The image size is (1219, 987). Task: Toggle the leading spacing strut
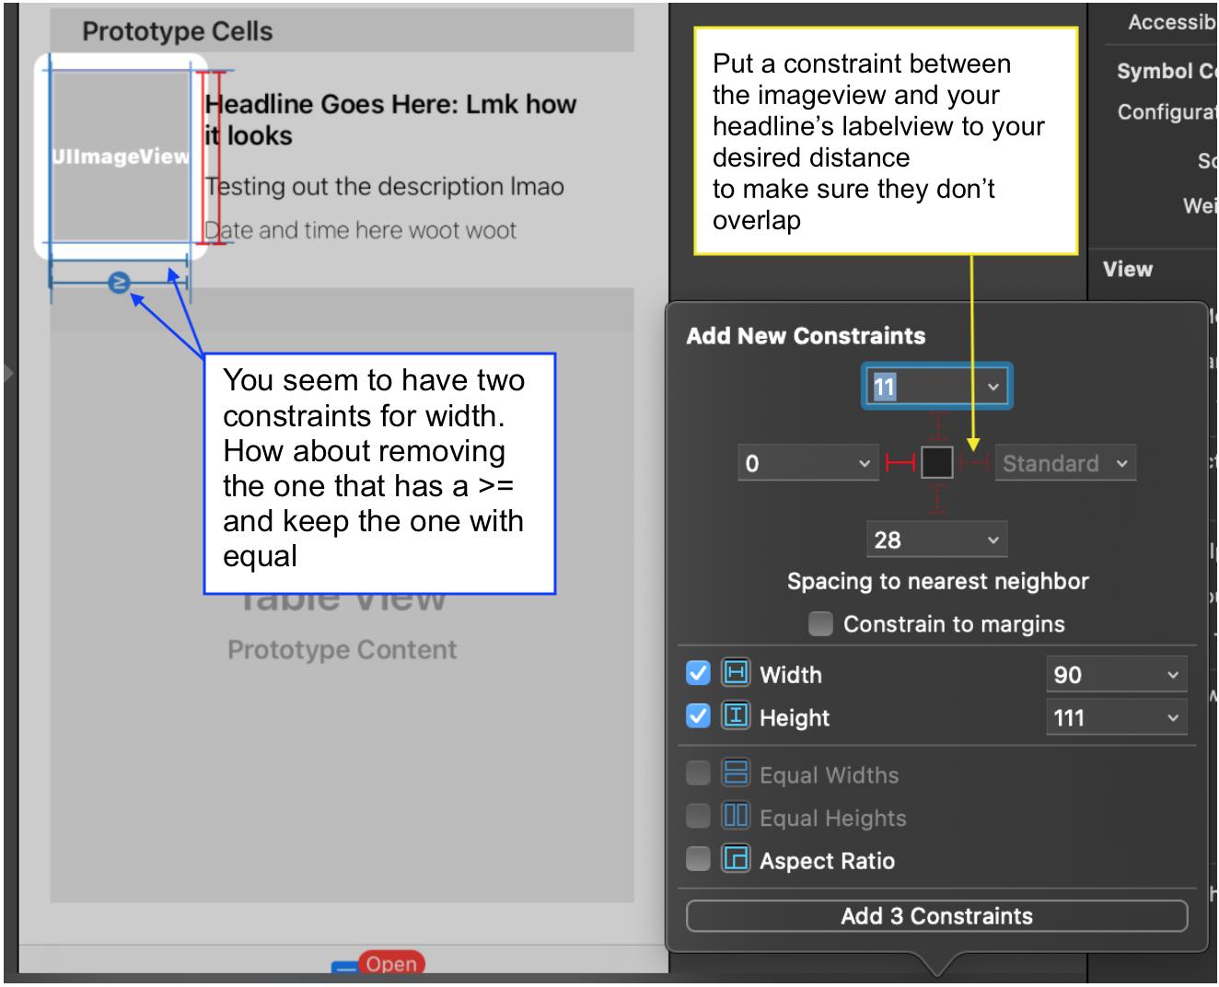point(901,462)
